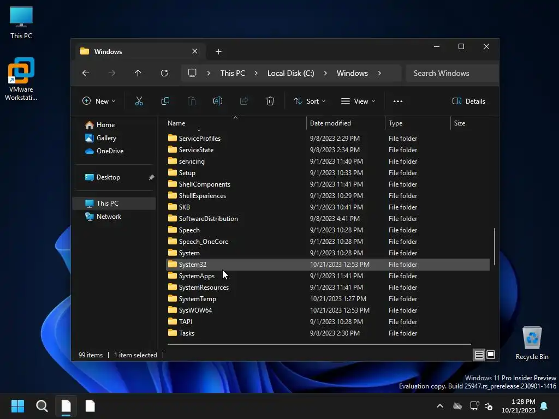Select the SystemTemp folder
559x419 pixels.
(328, 299)
